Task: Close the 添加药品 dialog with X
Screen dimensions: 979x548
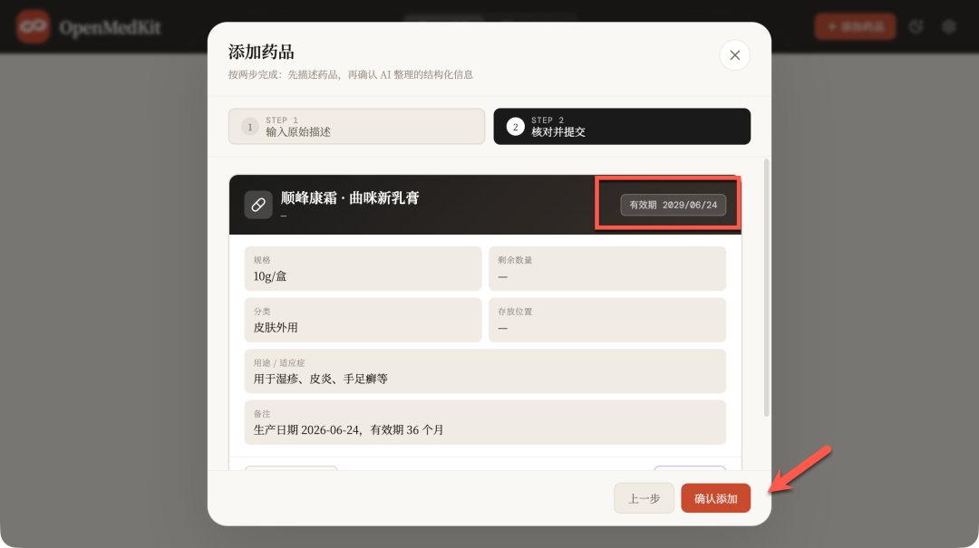Action: (735, 55)
